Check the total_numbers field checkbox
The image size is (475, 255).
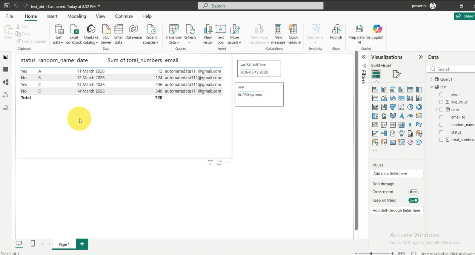coord(441,140)
